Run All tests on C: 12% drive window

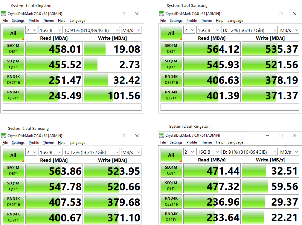click(13, 155)
